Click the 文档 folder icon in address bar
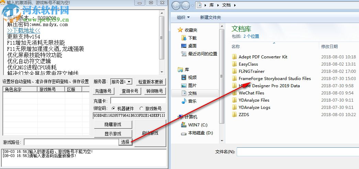Image resolution: width=359 pixels, height=169 pixels. coord(199,5)
